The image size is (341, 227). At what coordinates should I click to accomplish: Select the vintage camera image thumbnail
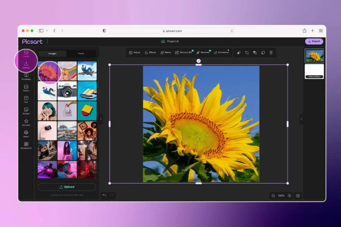[67, 90]
